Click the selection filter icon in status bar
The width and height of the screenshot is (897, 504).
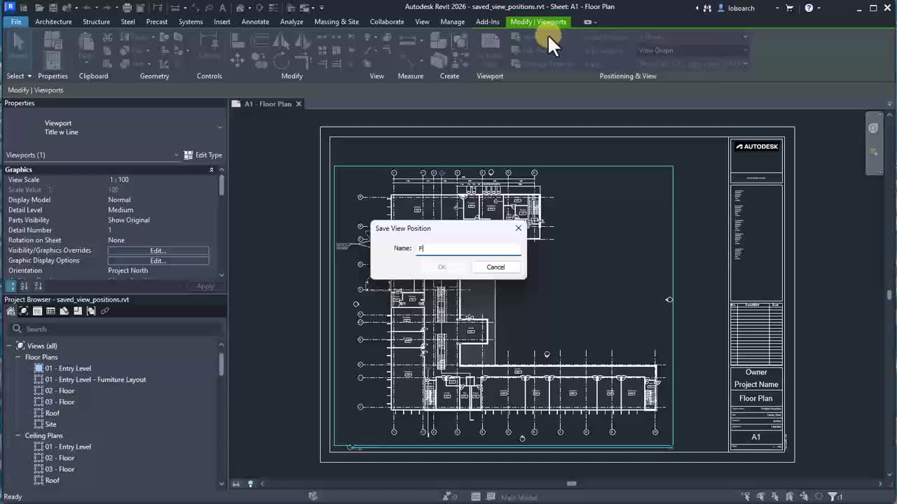(x=834, y=496)
